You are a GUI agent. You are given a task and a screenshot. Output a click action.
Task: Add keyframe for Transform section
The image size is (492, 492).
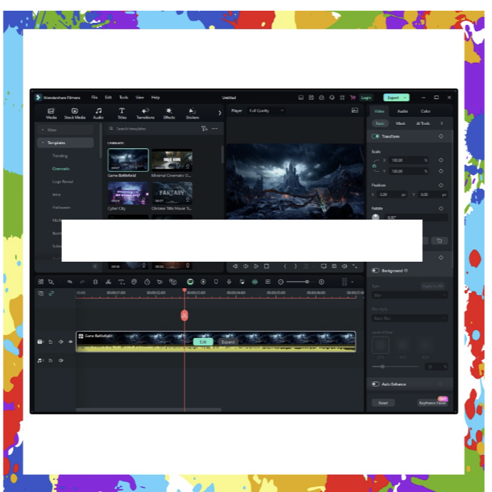pos(441,136)
